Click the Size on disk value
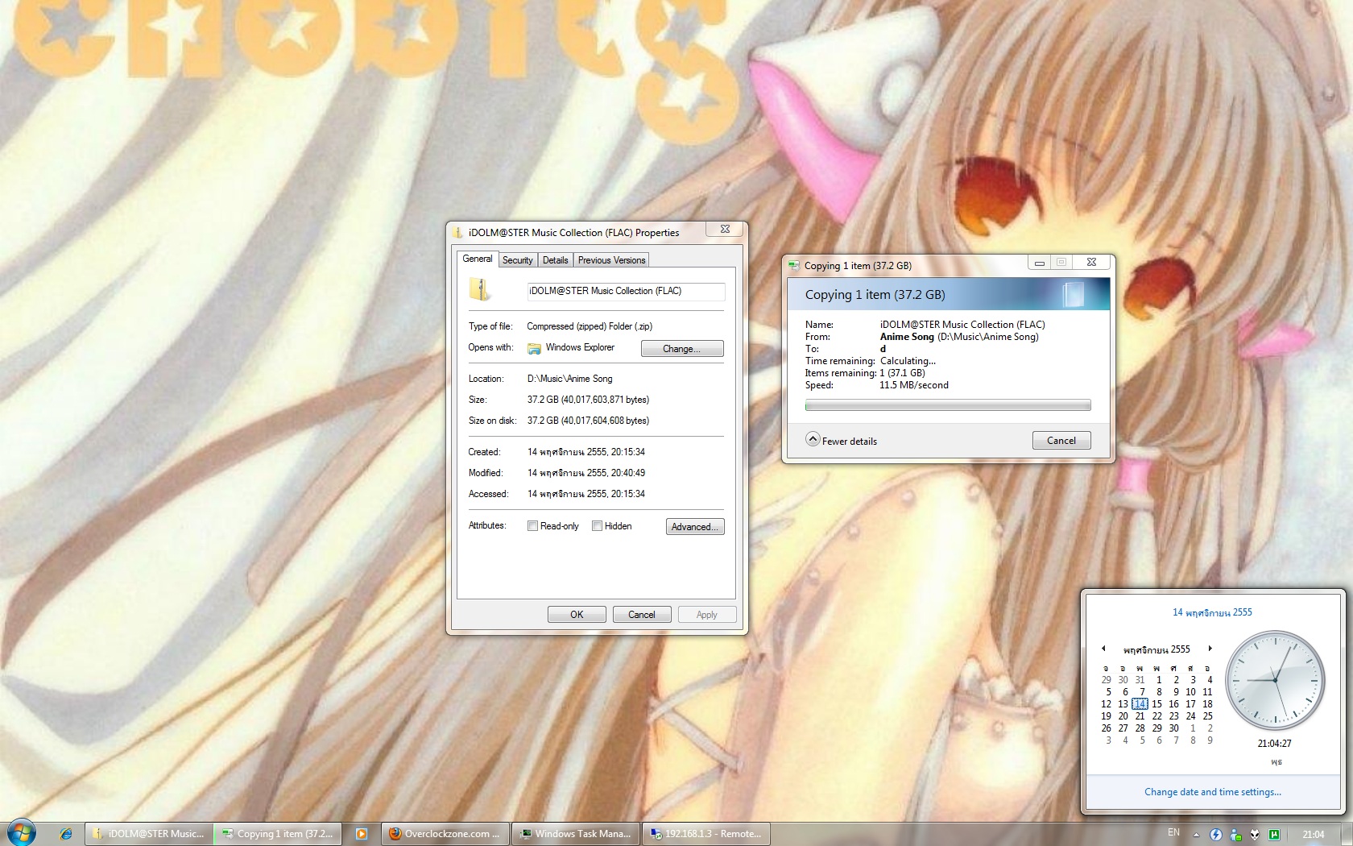Viewport: 1353px width, 846px height. (x=588, y=421)
